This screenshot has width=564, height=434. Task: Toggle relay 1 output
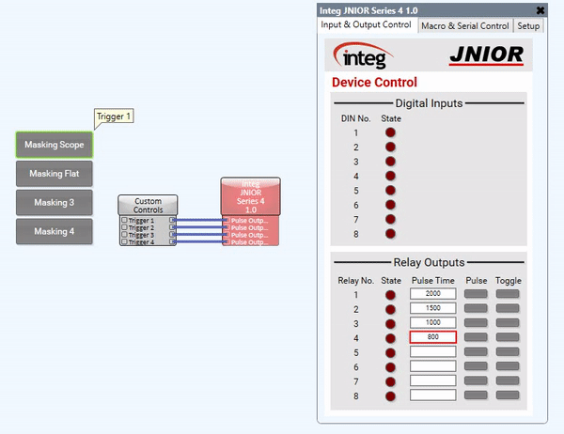pyautogui.click(x=508, y=294)
